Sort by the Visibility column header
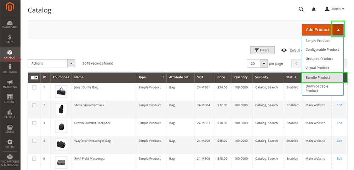The image size is (354, 170). pos(268,77)
